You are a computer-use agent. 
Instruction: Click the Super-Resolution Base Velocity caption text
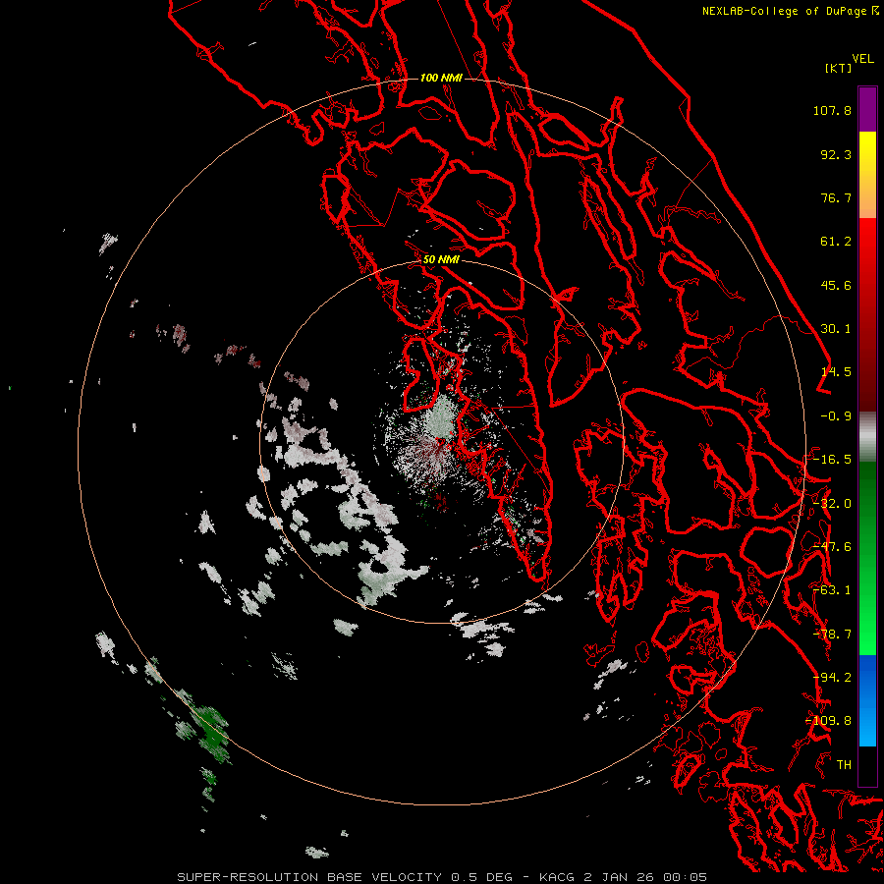pos(441,877)
